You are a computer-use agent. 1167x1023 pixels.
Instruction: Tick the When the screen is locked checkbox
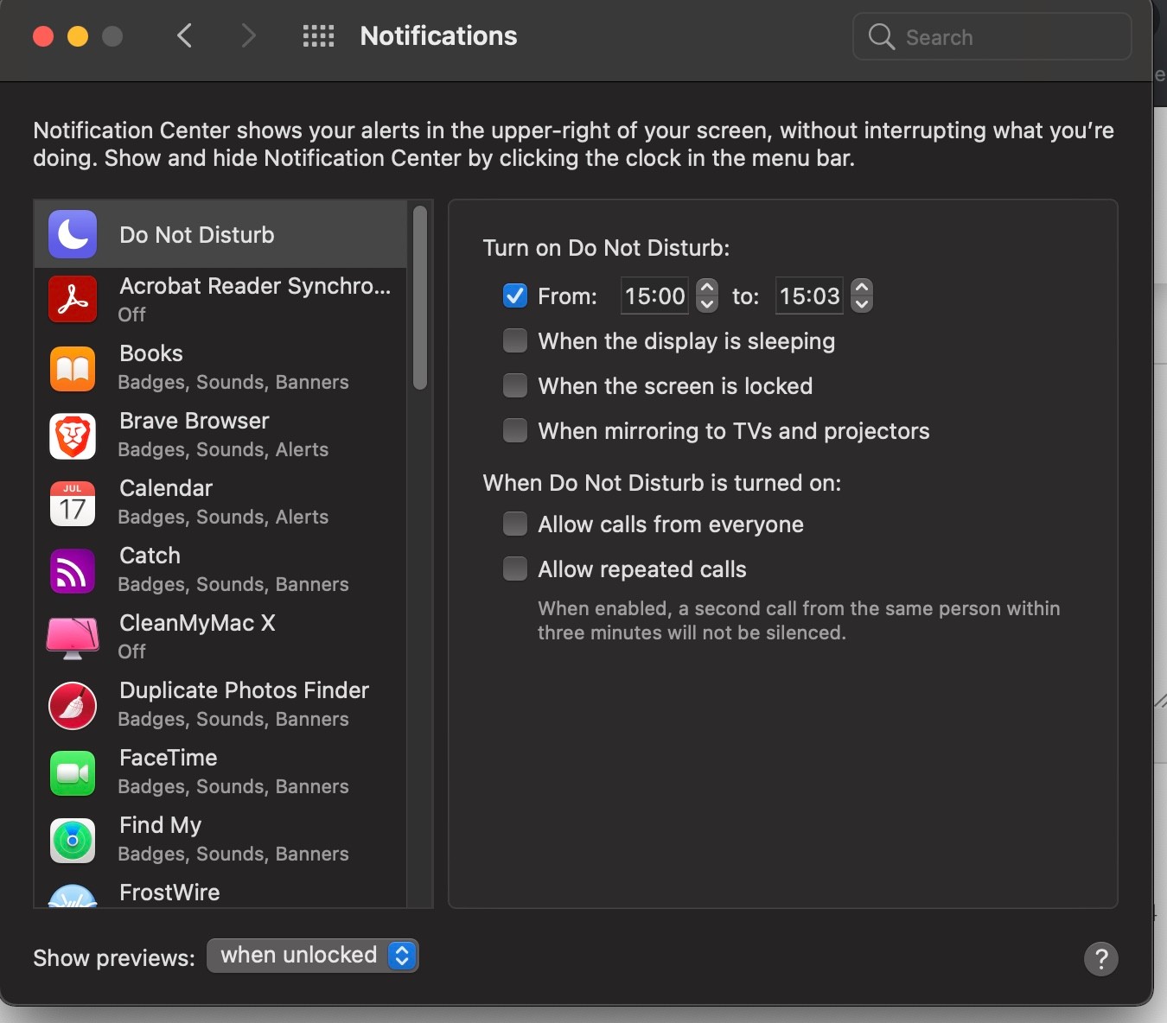coord(515,386)
